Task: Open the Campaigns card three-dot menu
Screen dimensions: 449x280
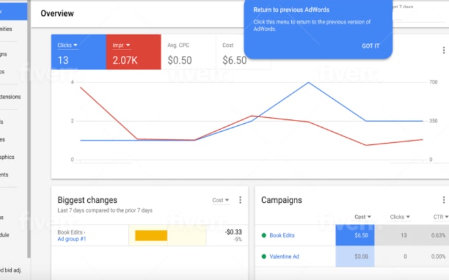Action: (x=444, y=200)
